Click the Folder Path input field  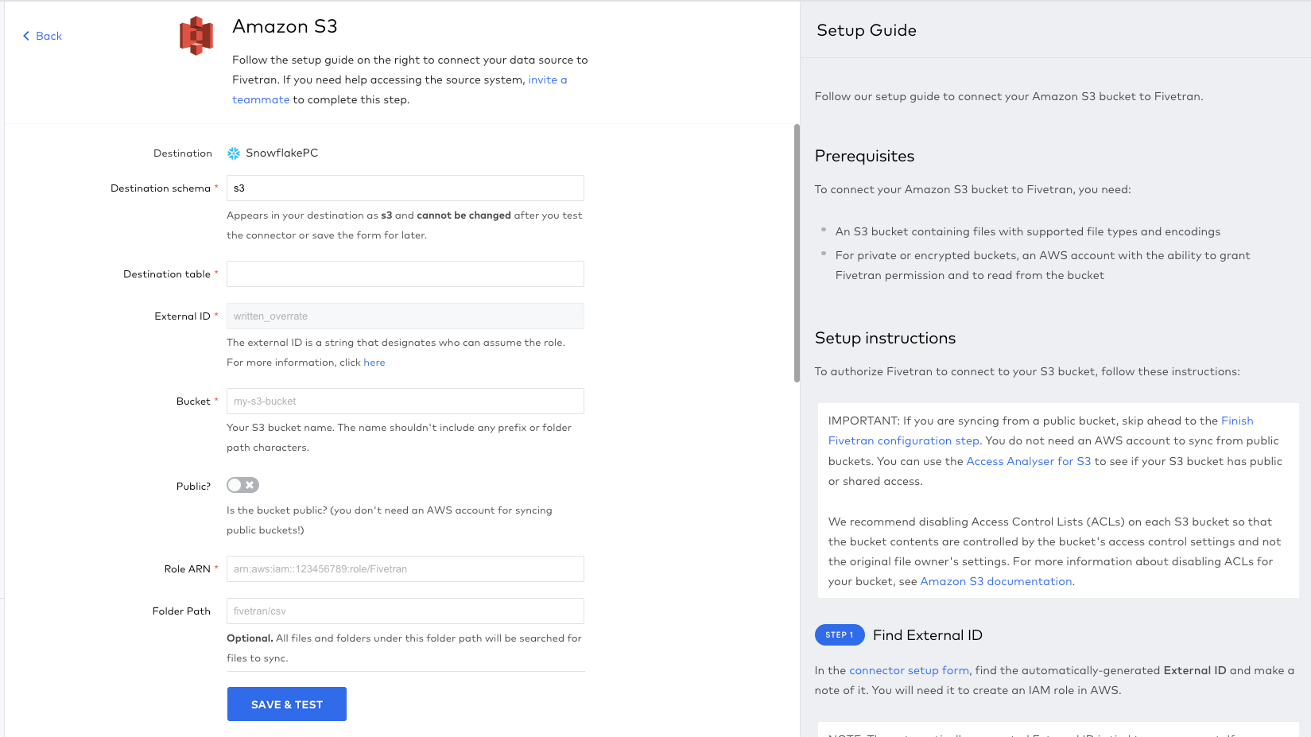(x=405, y=611)
